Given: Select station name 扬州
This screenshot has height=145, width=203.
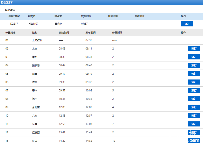Looking at the screenshot, I should 35,99.
